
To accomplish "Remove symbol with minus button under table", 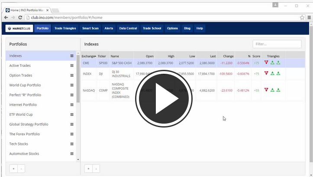I will 96,168.
